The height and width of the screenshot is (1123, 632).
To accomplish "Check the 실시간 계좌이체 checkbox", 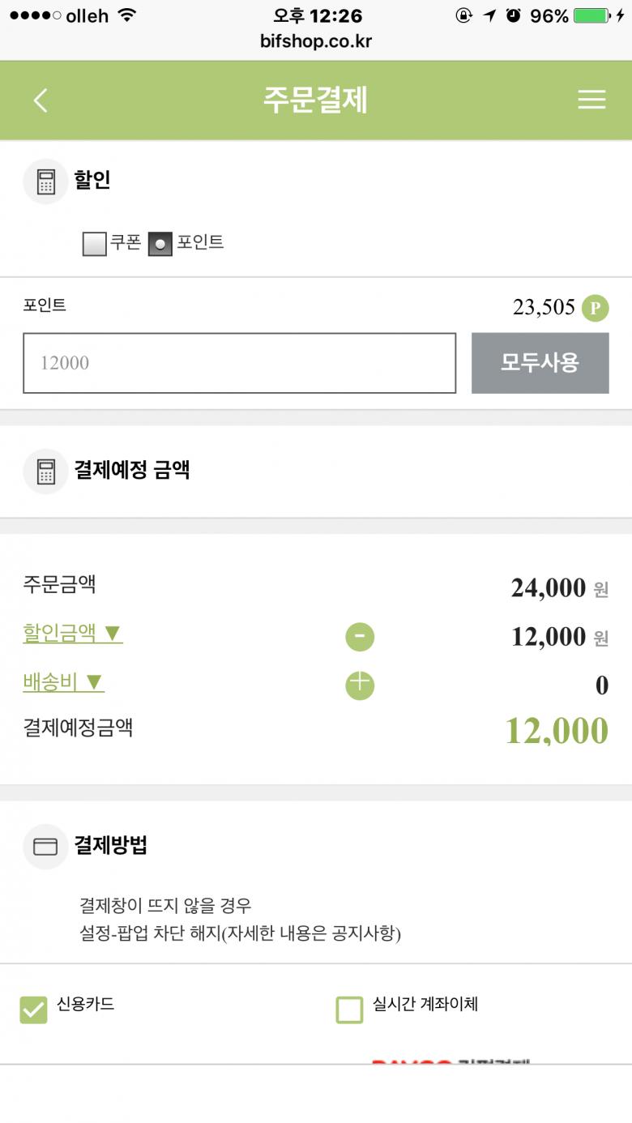I will pos(349,1010).
